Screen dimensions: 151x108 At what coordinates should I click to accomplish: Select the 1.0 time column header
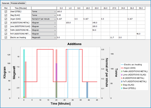pos(70,8)
